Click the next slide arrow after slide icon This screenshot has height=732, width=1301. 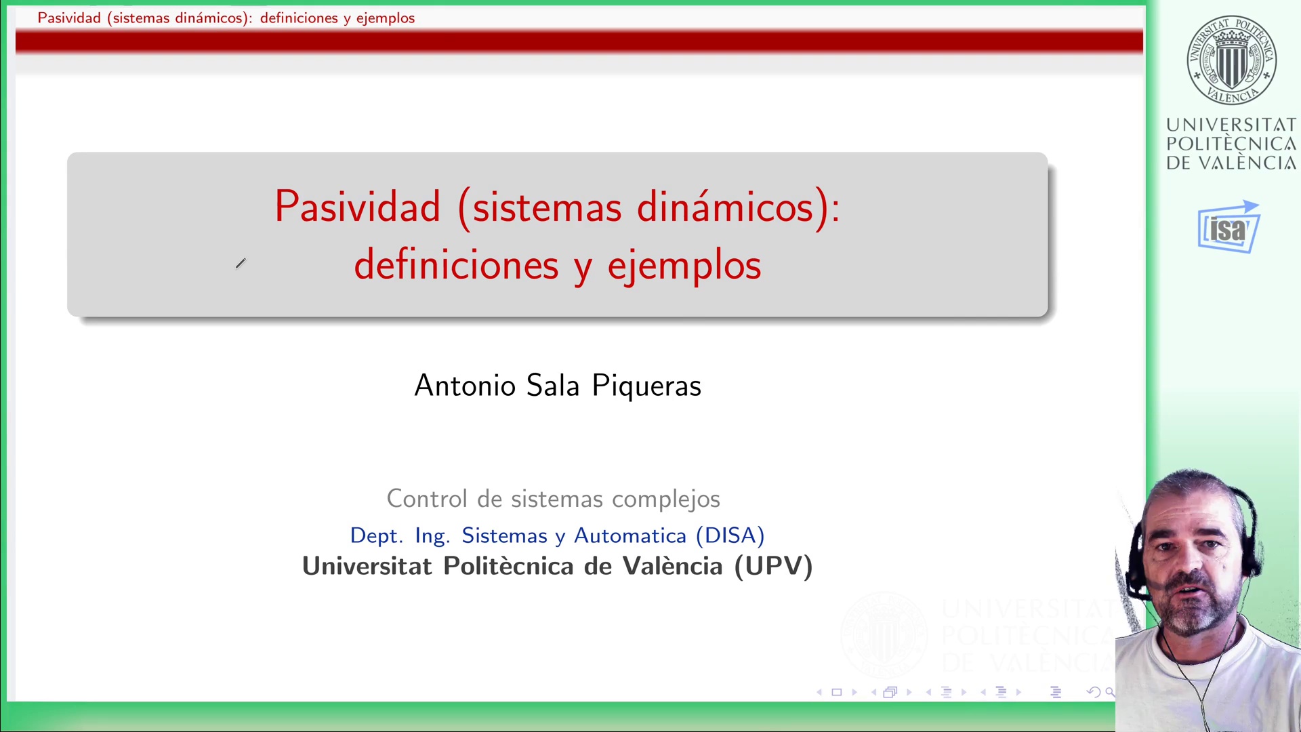(x=854, y=692)
